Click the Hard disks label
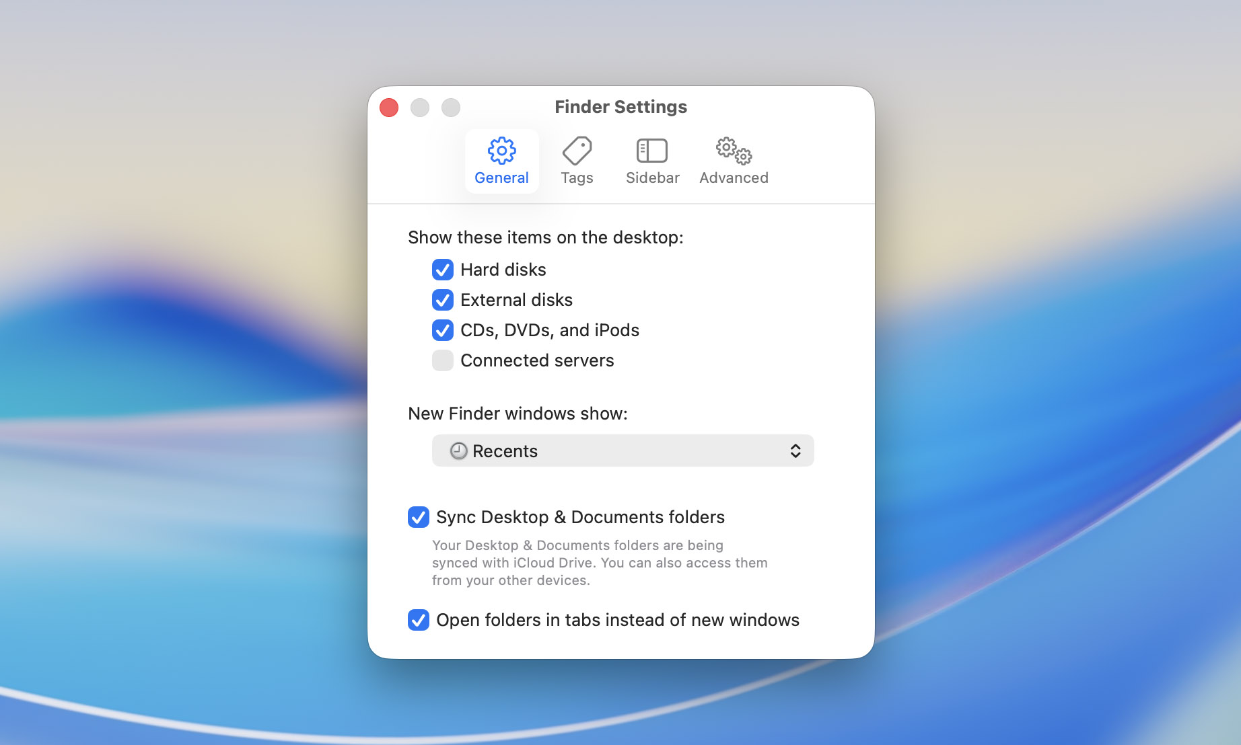Image resolution: width=1241 pixels, height=745 pixels. tap(503, 270)
